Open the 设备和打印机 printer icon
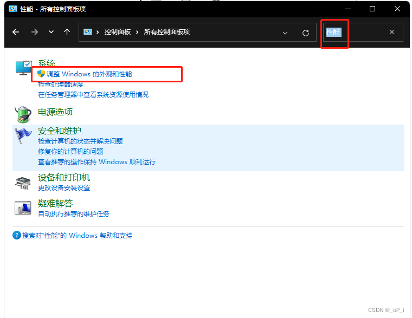This screenshot has width=412, height=318. pos(23,183)
